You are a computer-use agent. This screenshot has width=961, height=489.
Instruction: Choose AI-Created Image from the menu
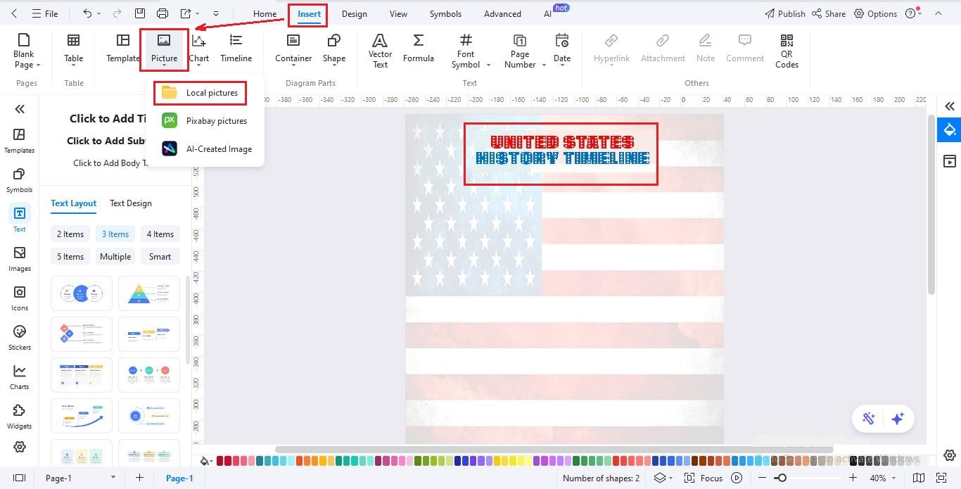(x=207, y=149)
